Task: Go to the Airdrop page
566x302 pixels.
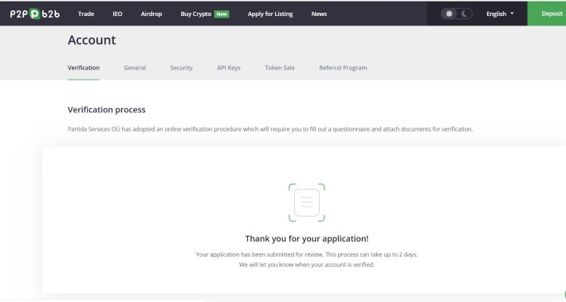Action: [x=151, y=14]
